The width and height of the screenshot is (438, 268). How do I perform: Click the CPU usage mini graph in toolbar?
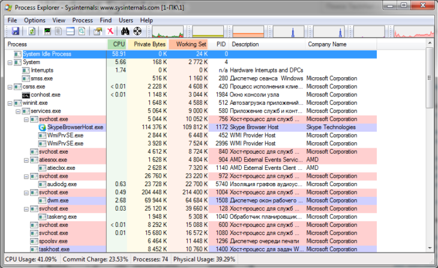pyautogui.click(x=167, y=32)
